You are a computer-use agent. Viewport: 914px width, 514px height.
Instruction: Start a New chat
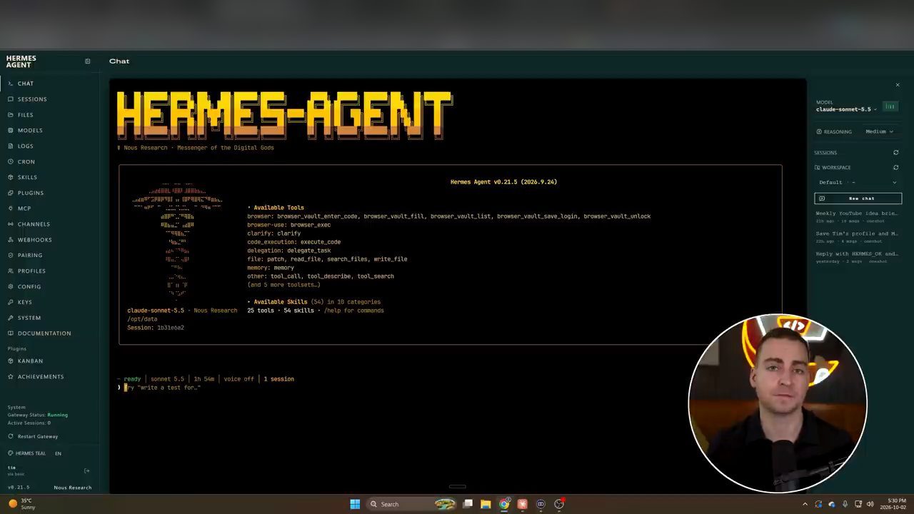pos(858,198)
